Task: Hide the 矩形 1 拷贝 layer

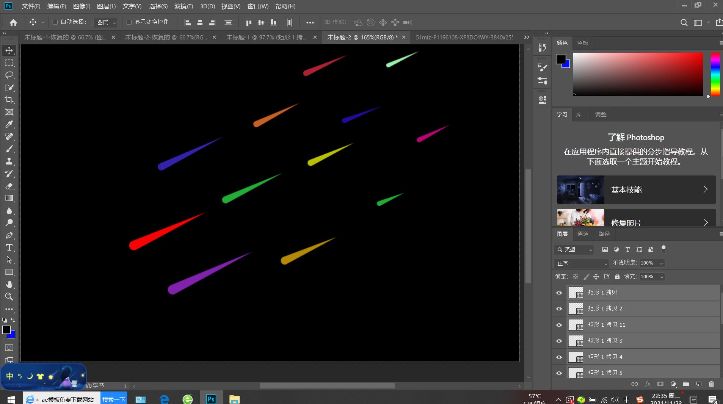Action: click(x=559, y=293)
